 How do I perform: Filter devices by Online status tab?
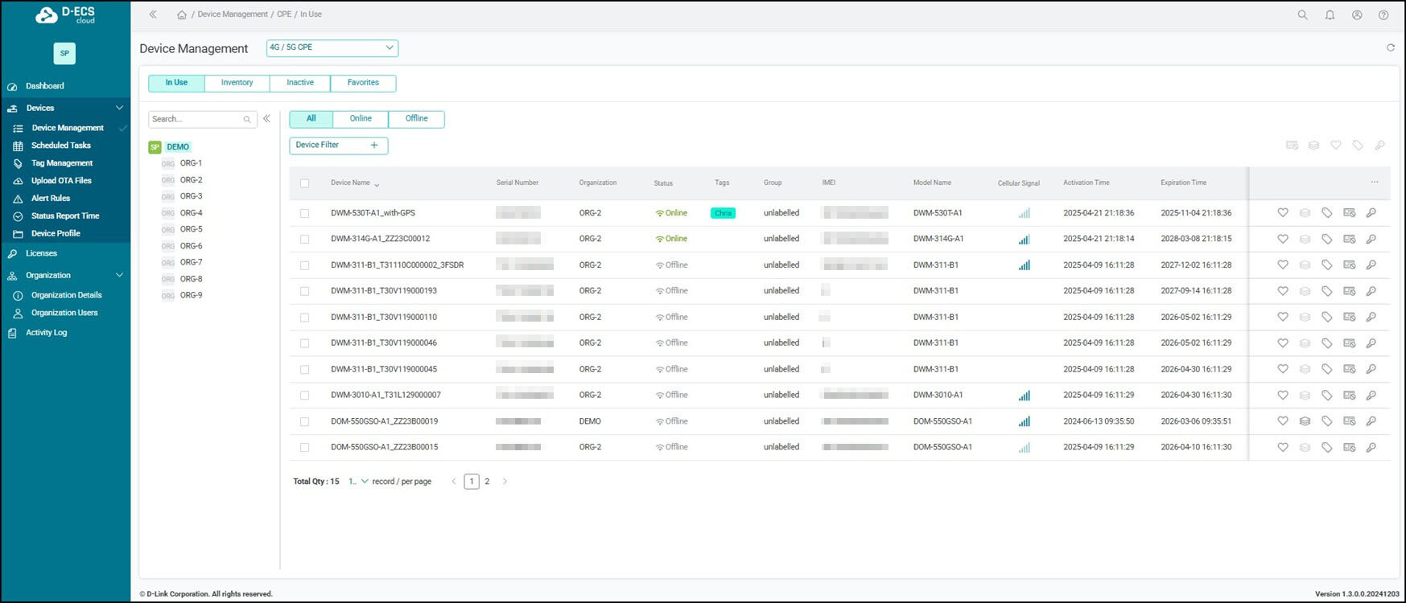tap(361, 119)
